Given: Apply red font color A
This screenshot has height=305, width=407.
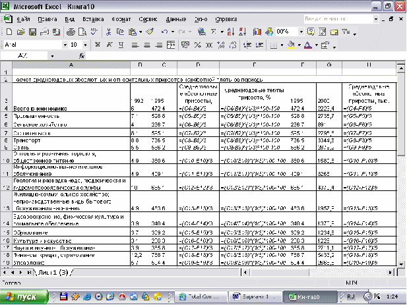Looking at the screenshot, I should (x=308, y=45).
